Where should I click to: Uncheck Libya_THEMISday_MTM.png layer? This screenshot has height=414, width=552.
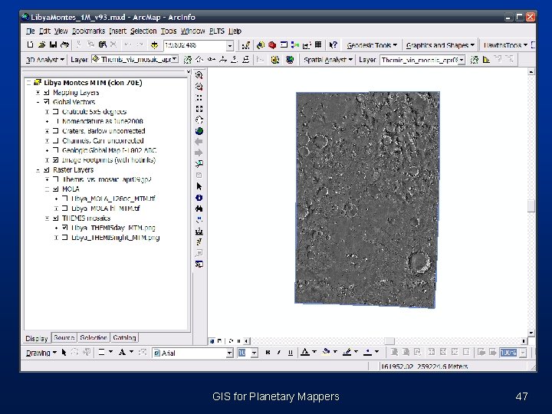point(64,228)
